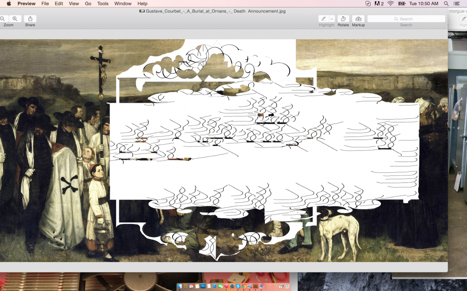
Task: Show the Markup toolbox
Action: [358, 19]
